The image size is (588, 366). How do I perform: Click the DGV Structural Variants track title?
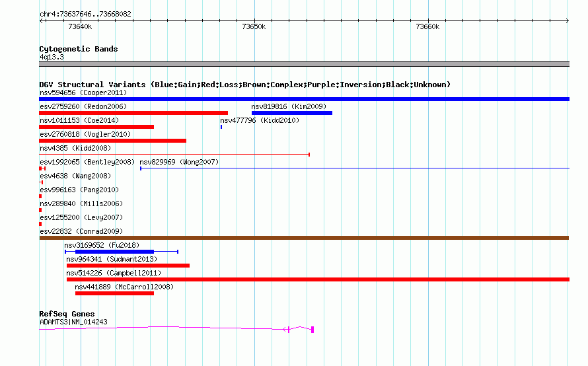[245, 85]
